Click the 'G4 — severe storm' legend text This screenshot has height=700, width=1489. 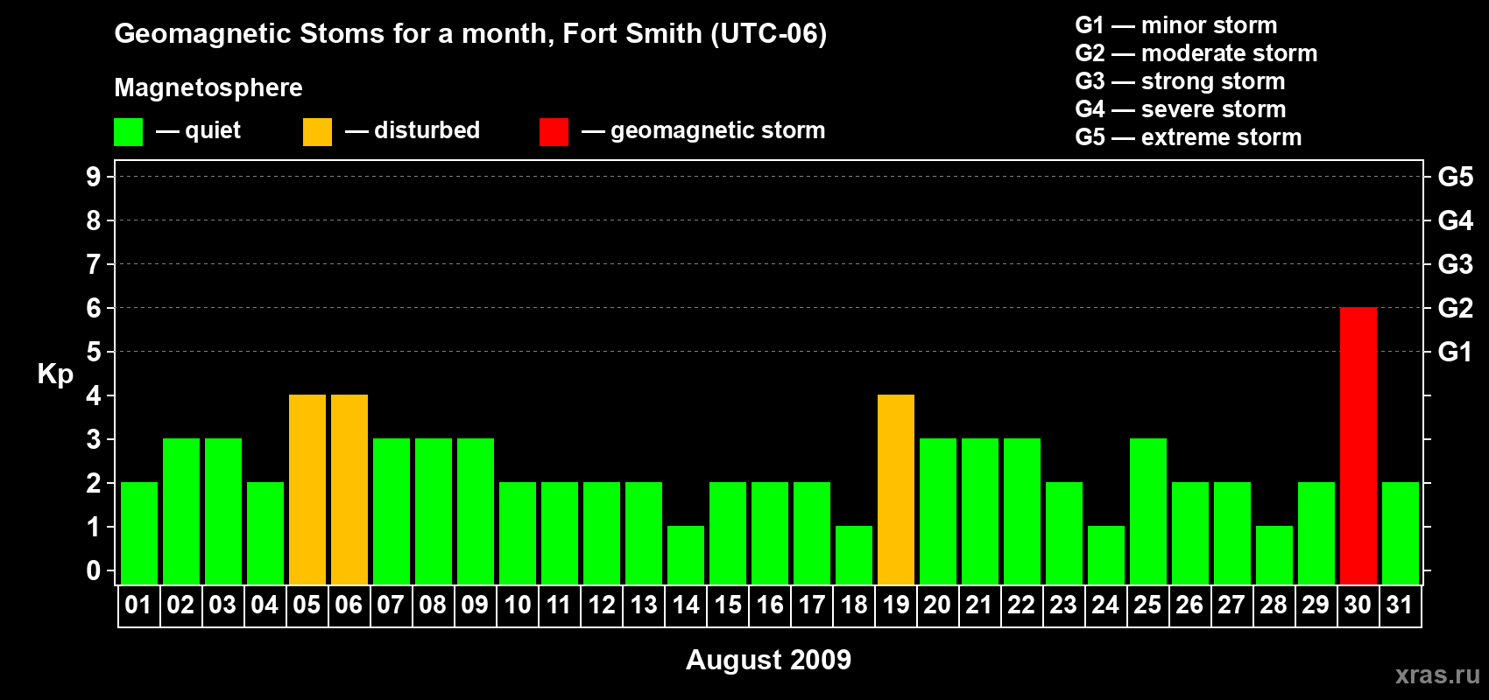1181,109
